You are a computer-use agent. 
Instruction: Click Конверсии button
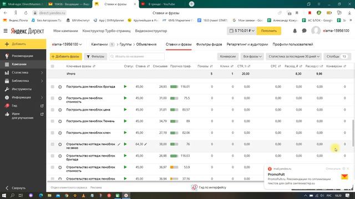pos(228,56)
